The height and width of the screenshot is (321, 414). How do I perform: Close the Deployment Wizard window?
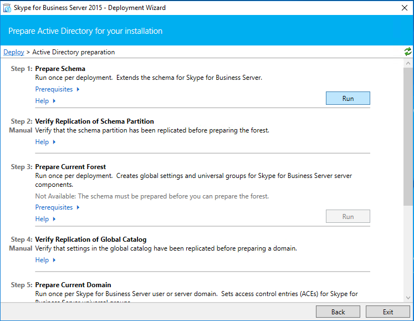[x=404, y=8]
